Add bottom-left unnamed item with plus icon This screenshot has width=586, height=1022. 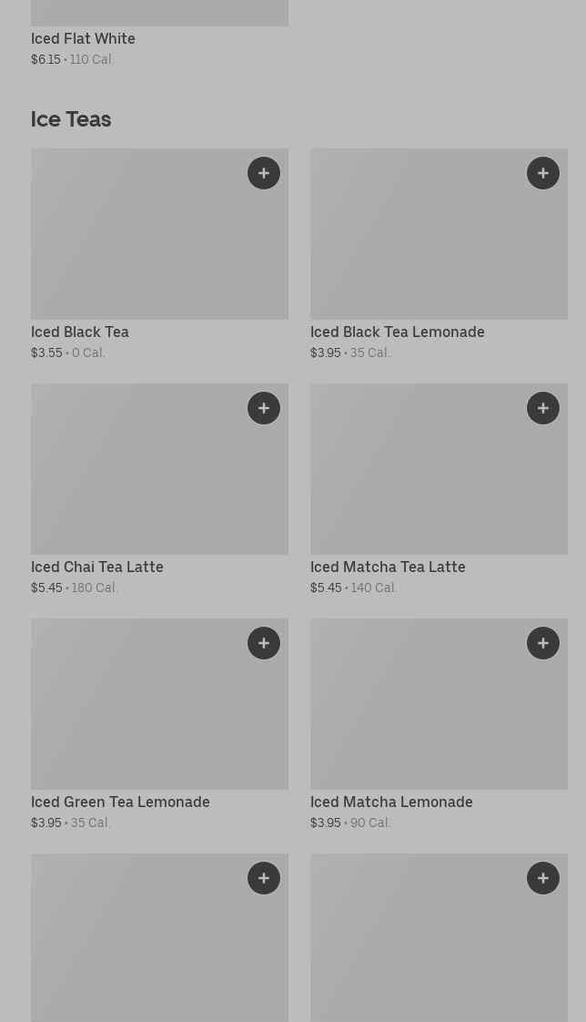pyautogui.click(x=264, y=878)
